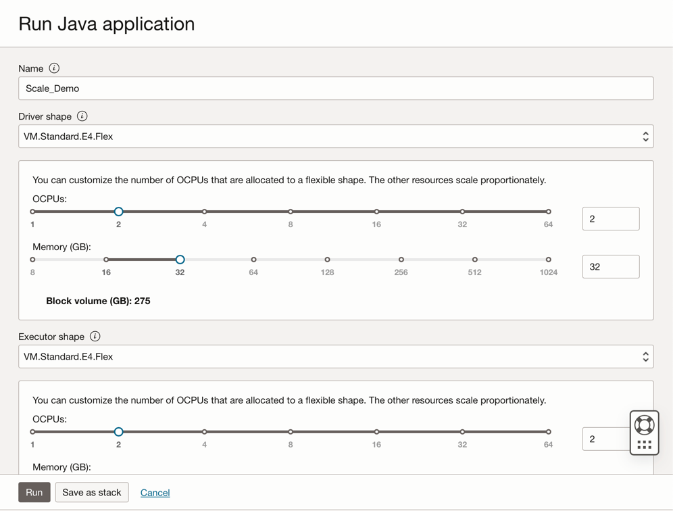
Task: Click the driver Memory value field showing 32
Action: 611,267
